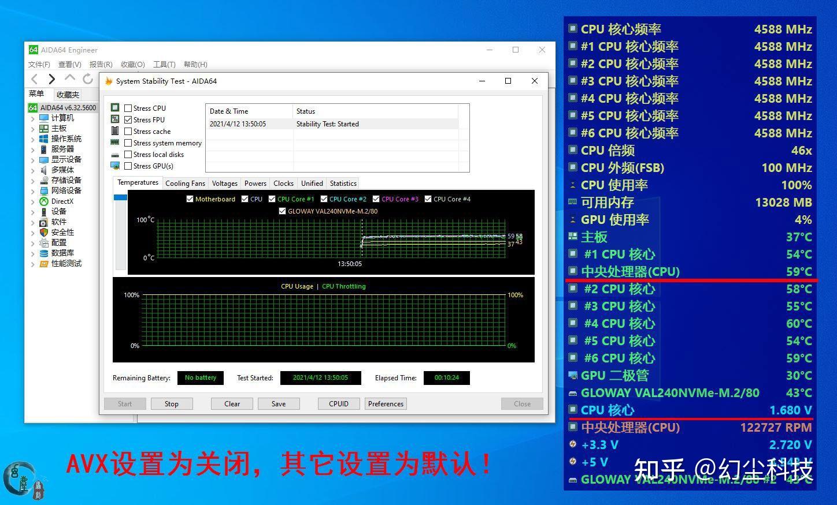Enable the Stress cache checkbox
The image size is (837, 505).
click(128, 131)
